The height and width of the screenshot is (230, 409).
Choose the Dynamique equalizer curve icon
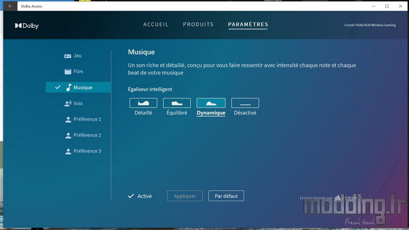[x=211, y=103]
